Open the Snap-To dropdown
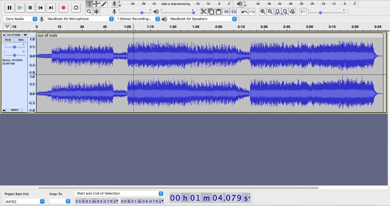Viewport: 390px width, 206px height. point(59,201)
